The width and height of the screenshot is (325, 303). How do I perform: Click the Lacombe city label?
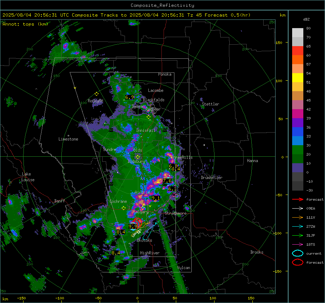(156, 90)
